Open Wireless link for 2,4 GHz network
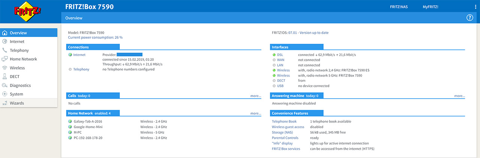 [283, 70]
